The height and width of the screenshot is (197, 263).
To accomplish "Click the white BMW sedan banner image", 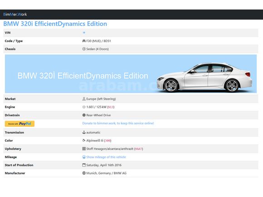I will click(x=131, y=74).
